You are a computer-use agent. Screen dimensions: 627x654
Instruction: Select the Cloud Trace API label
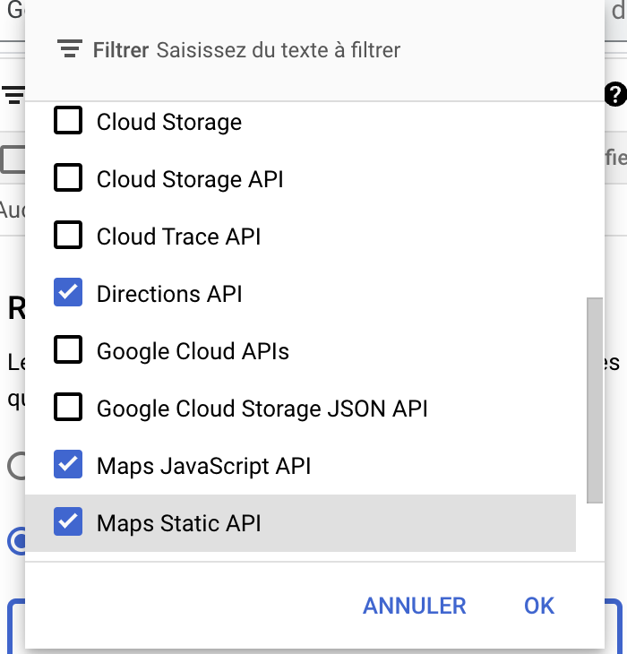[178, 237]
